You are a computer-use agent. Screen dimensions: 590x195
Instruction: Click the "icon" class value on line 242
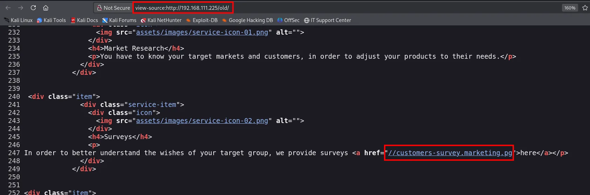pyautogui.click(x=144, y=113)
